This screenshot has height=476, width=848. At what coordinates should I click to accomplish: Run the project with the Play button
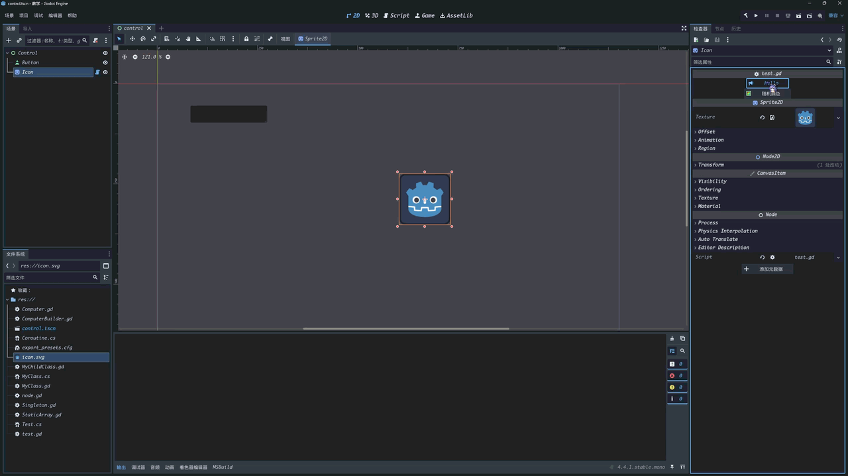pyautogui.click(x=756, y=16)
